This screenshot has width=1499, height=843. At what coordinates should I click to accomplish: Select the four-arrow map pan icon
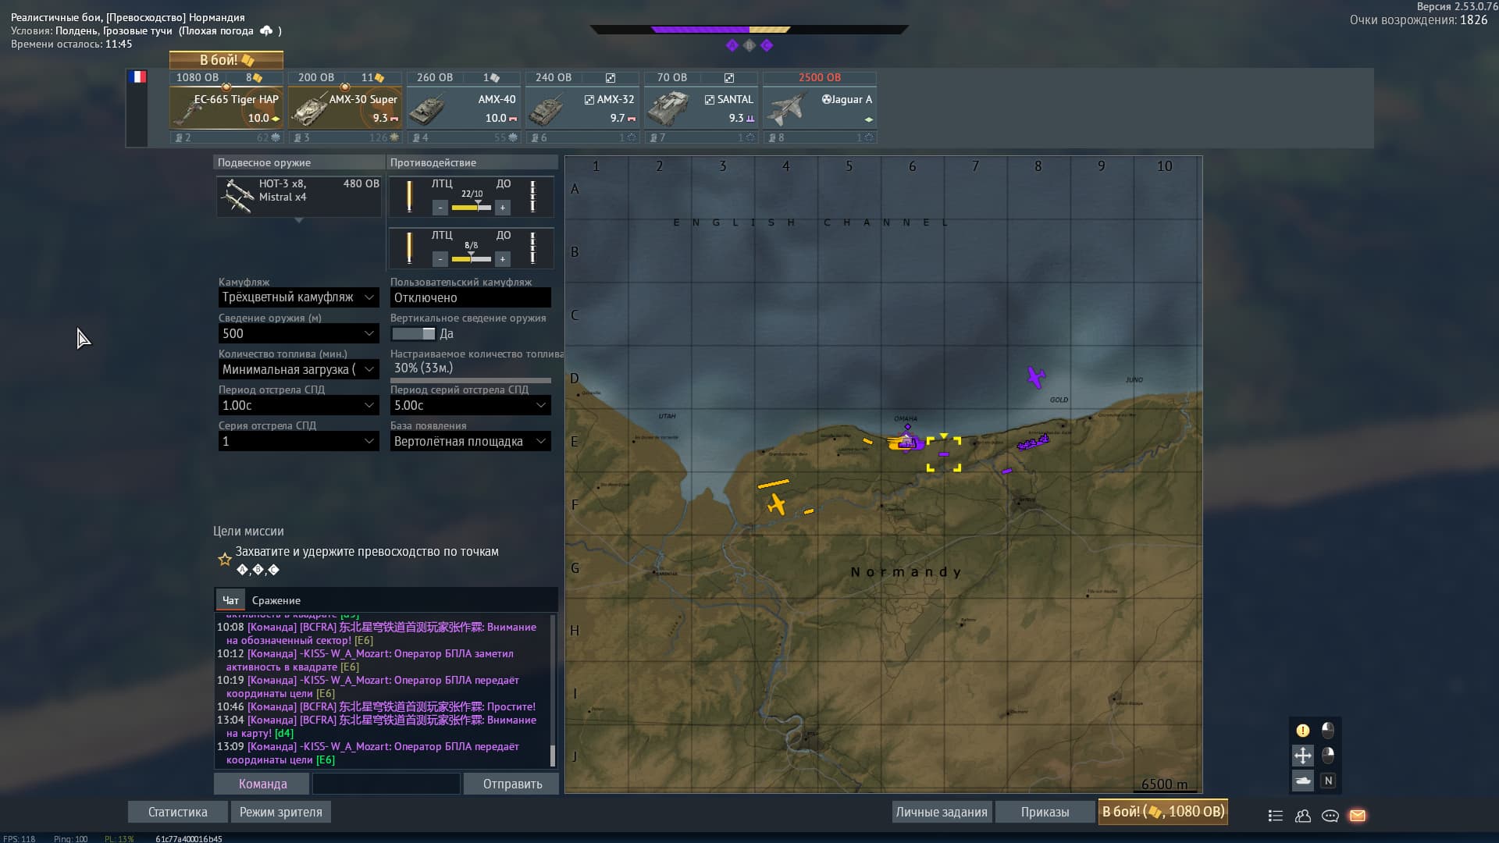1302,755
